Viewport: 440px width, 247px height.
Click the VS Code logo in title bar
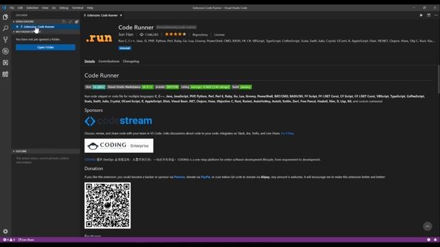point(4,8)
